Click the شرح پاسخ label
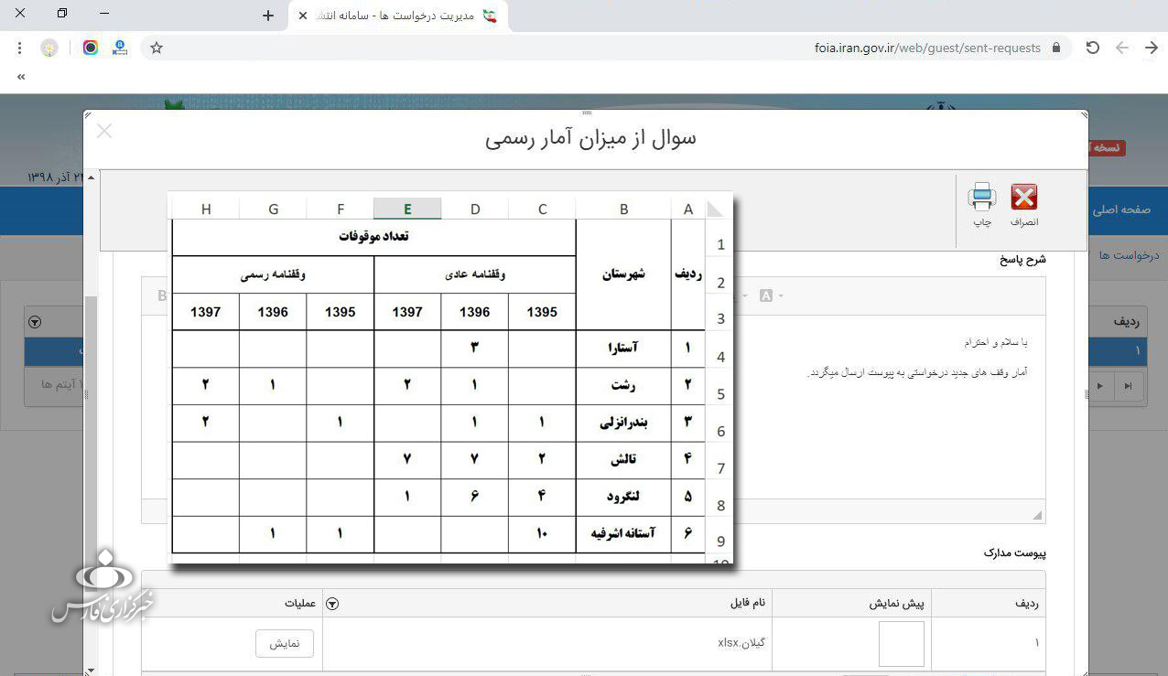This screenshot has width=1168, height=676. point(1022,260)
